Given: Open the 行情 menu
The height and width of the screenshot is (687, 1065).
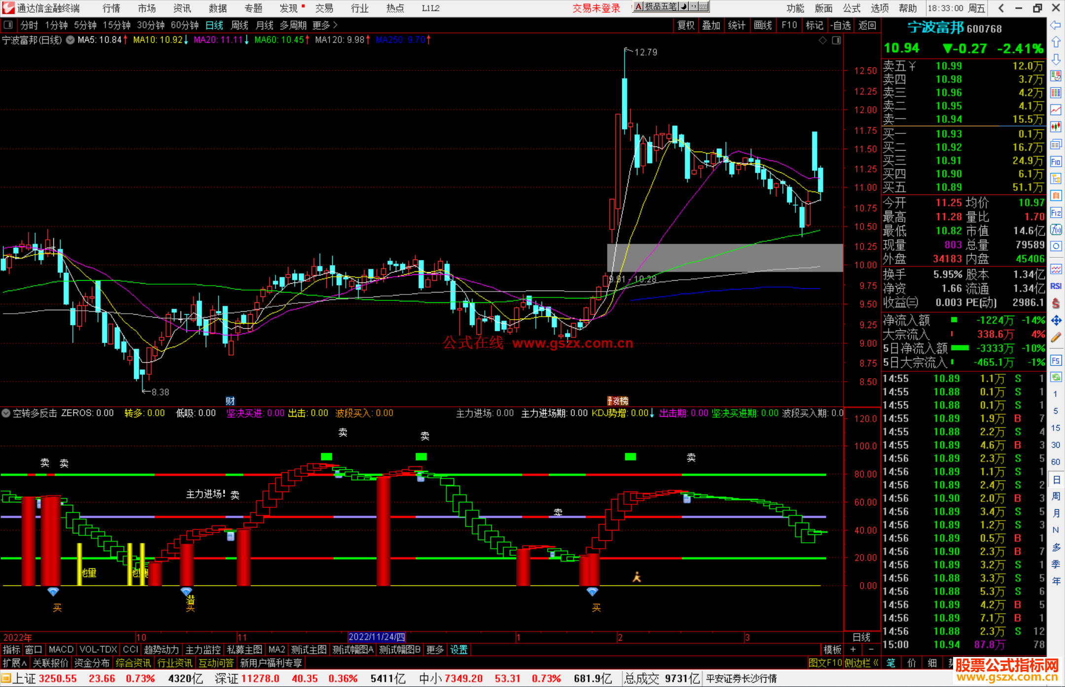Looking at the screenshot, I should [x=111, y=8].
